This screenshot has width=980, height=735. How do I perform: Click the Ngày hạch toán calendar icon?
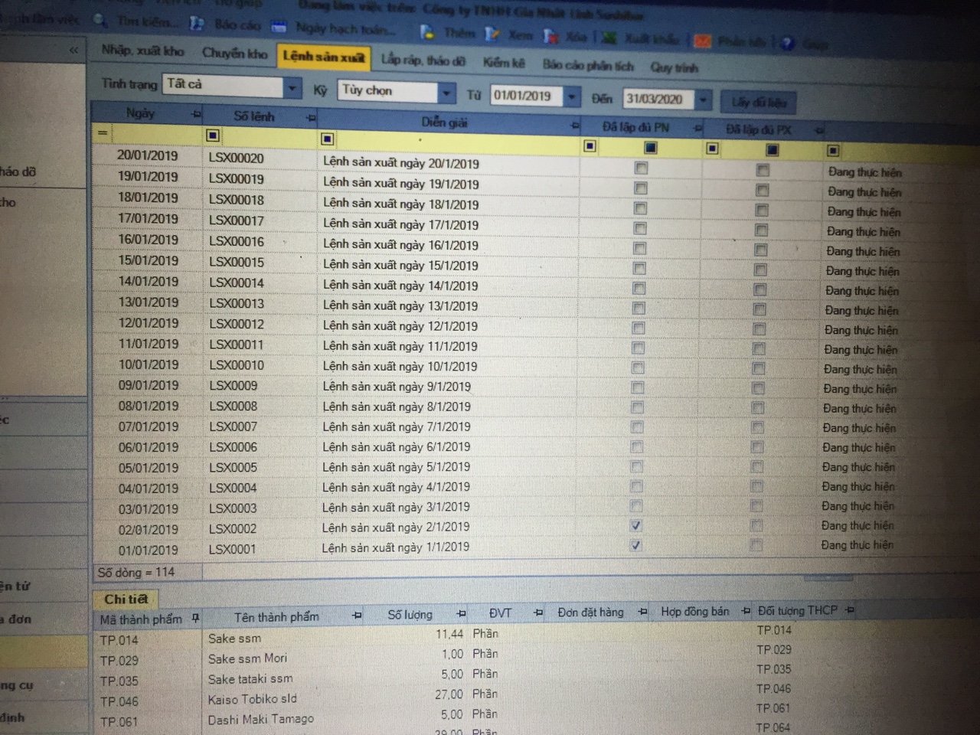(279, 27)
